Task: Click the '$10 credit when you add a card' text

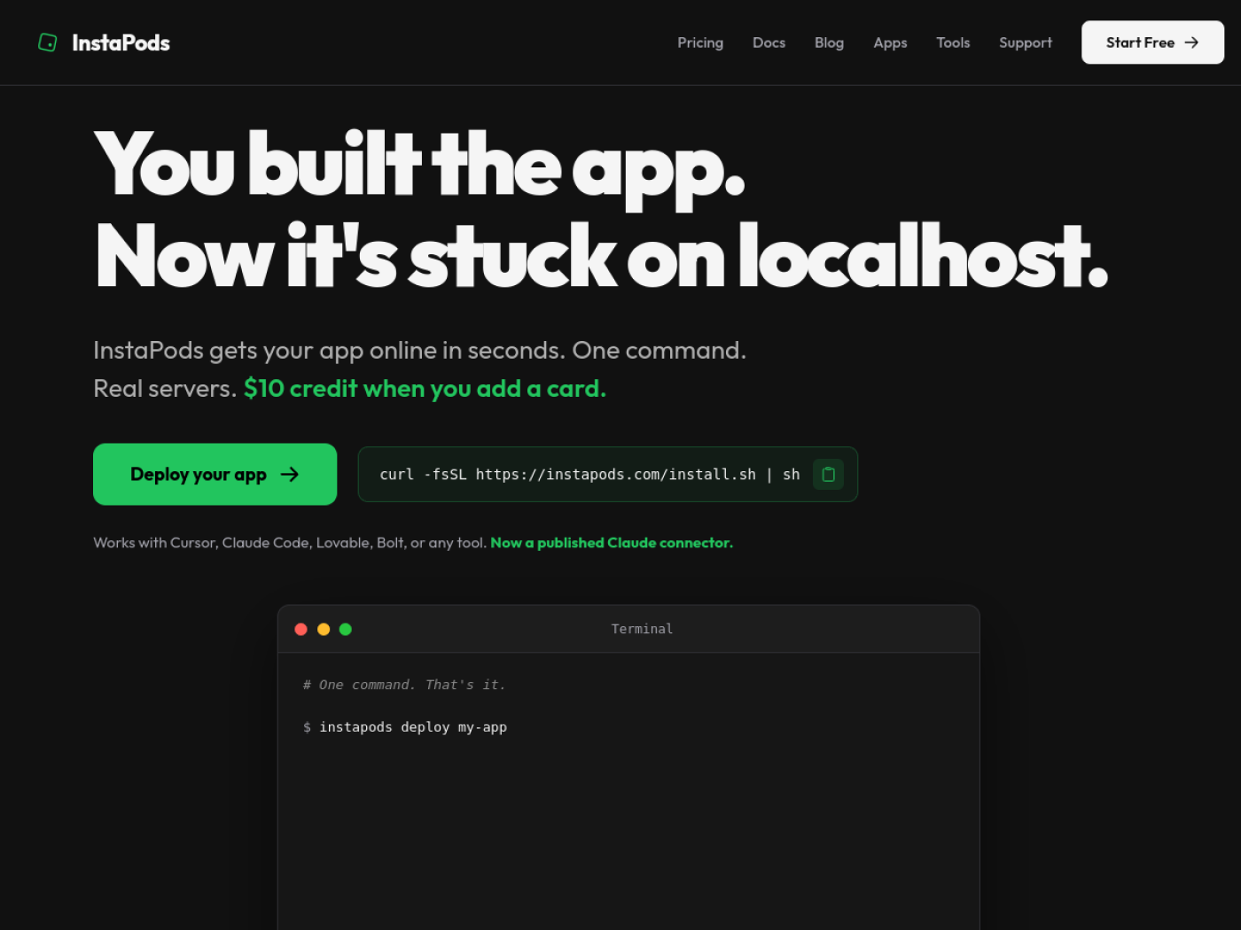Action: point(425,389)
